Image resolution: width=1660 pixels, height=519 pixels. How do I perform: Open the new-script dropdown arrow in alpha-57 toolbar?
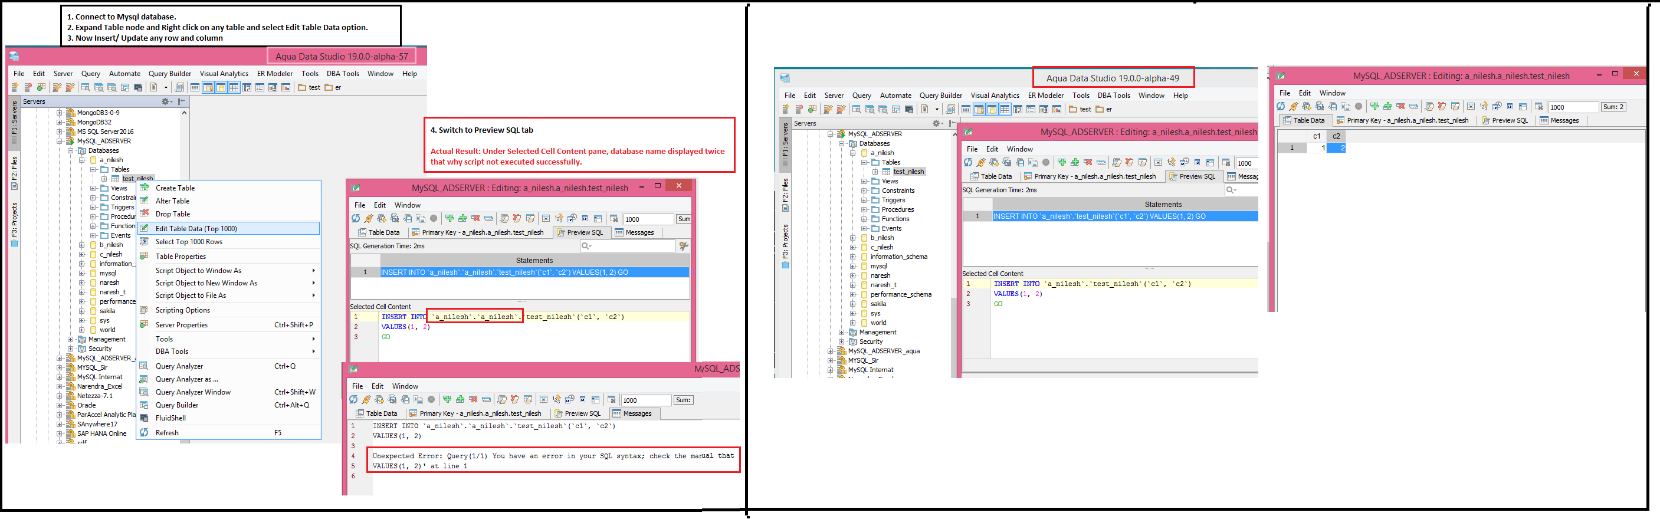[166, 87]
